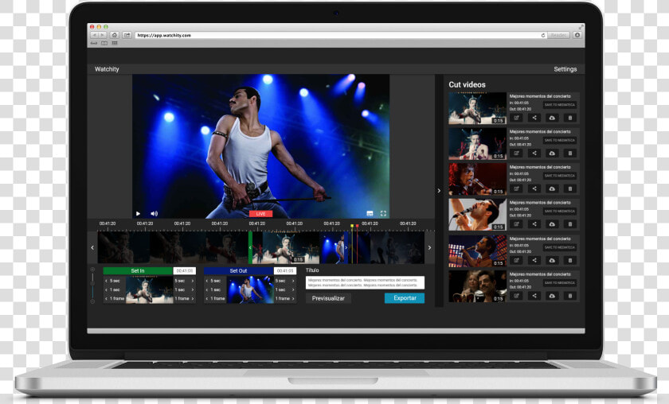The height and width of the screenshot is (404, 669).
Task: Open the first cut video thumbnail
Action: point(477,108)
